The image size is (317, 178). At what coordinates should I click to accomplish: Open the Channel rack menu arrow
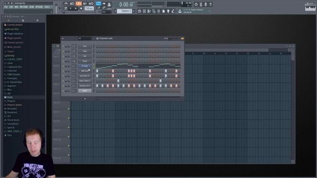pyautogui.click(x=63, y=39)
